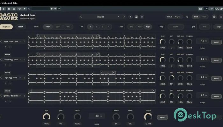Open the warp repitch selector
This screenshot has height=127, width=223.
[x=176, y=27]
